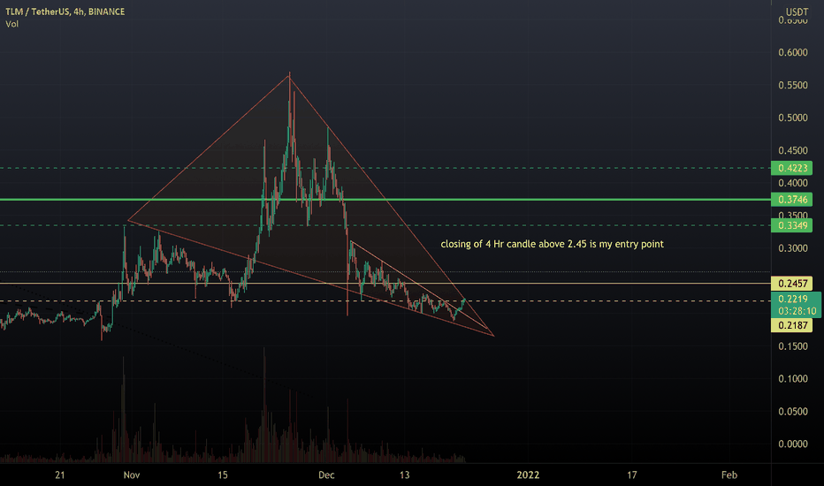Click the 0.4000 price axis value
The image size is (824, 486).
click(x=793, y=184)
